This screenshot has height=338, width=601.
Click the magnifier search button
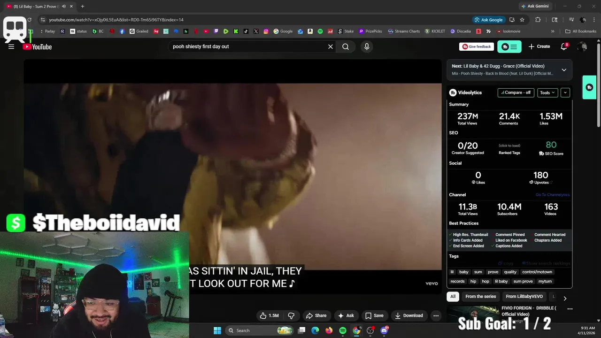coord(346,46)
